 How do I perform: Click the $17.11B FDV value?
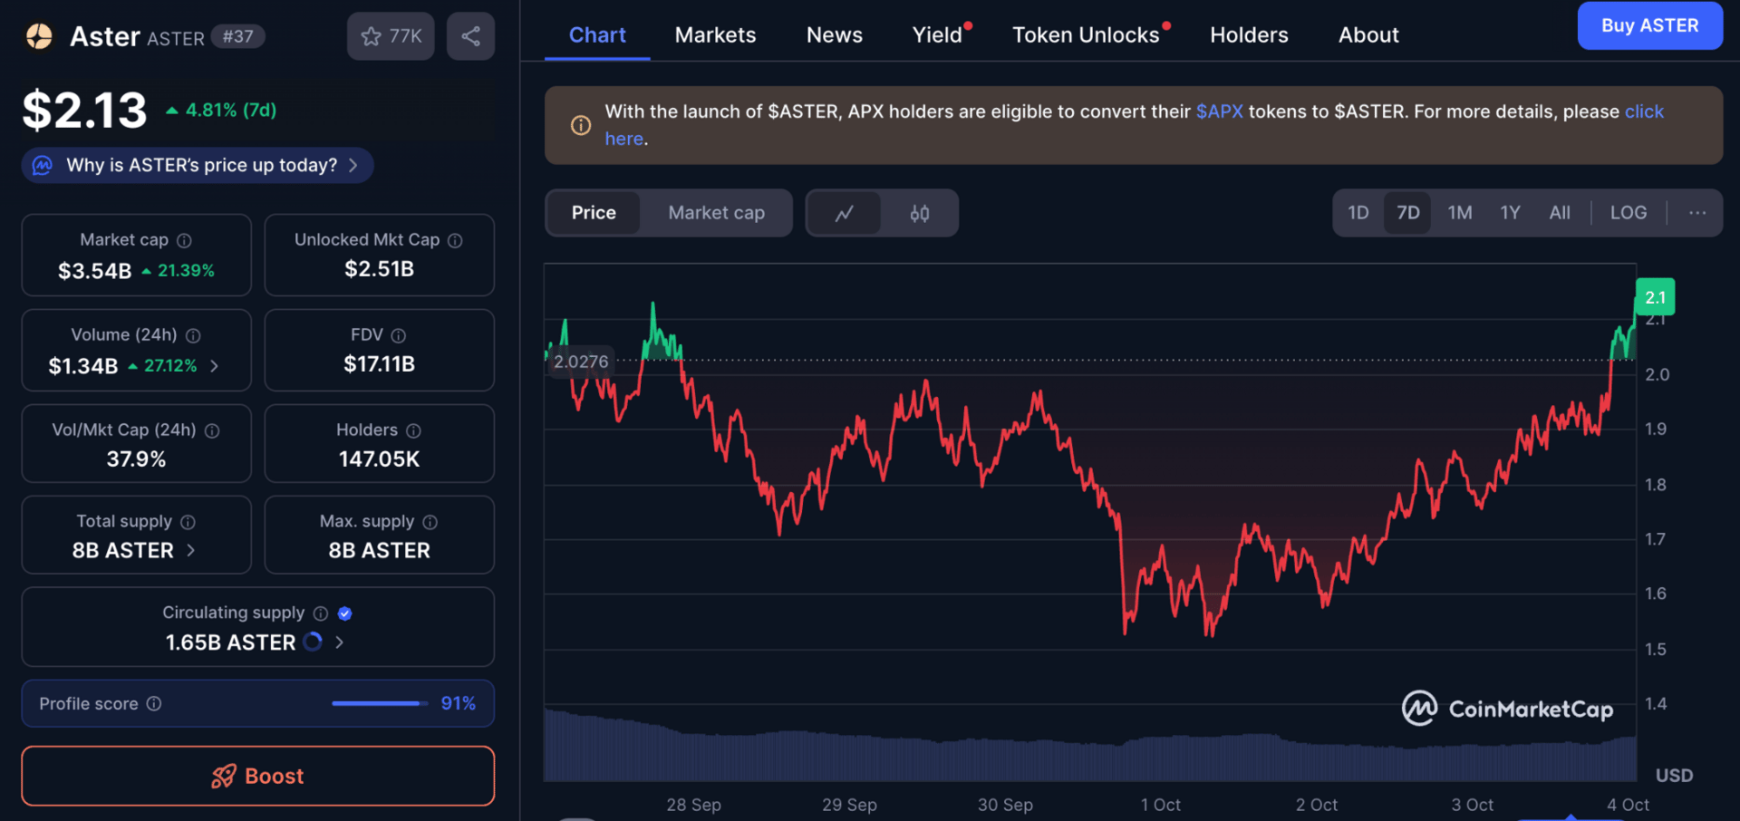click(x=379, y=364)
